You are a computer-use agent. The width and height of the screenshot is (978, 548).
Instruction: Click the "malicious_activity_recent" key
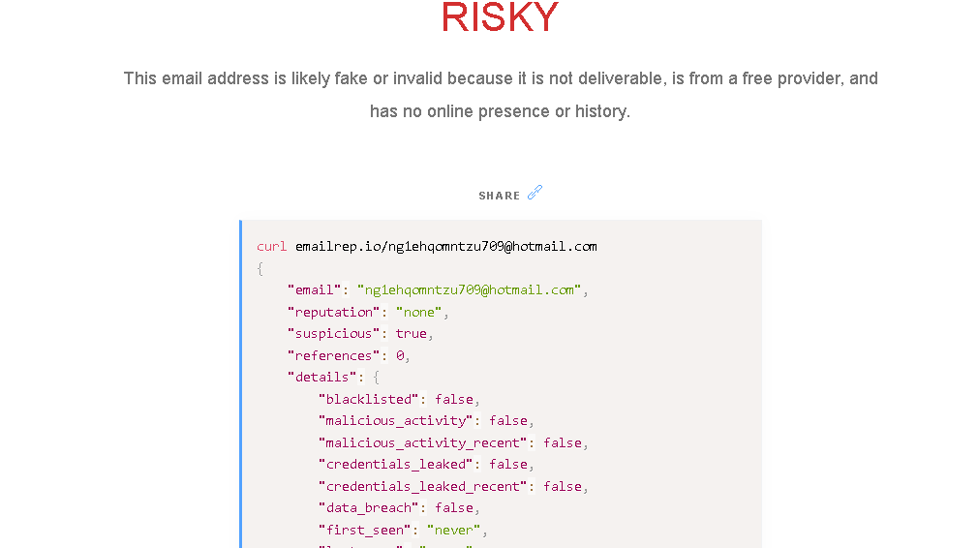423,443
